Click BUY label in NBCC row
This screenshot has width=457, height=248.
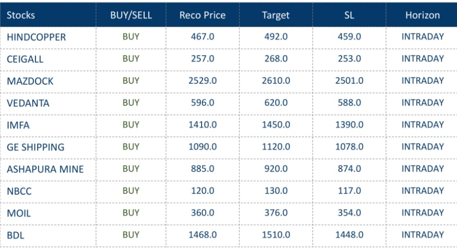click(x=131, y=191)
